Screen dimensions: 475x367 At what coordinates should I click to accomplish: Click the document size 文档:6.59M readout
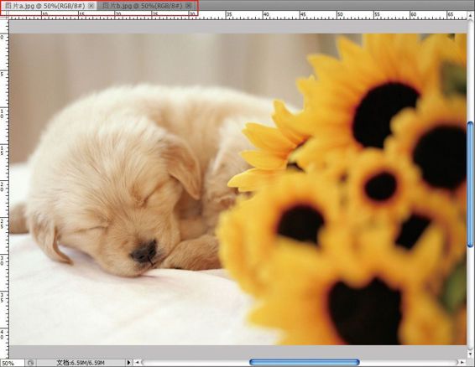[x=81, y=363]
